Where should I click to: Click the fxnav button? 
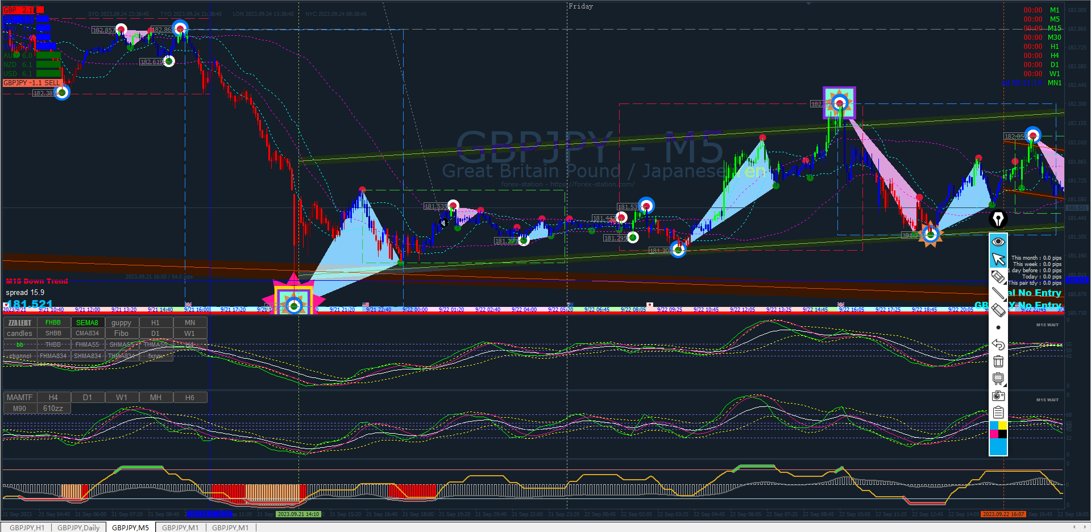coord(156,356)
